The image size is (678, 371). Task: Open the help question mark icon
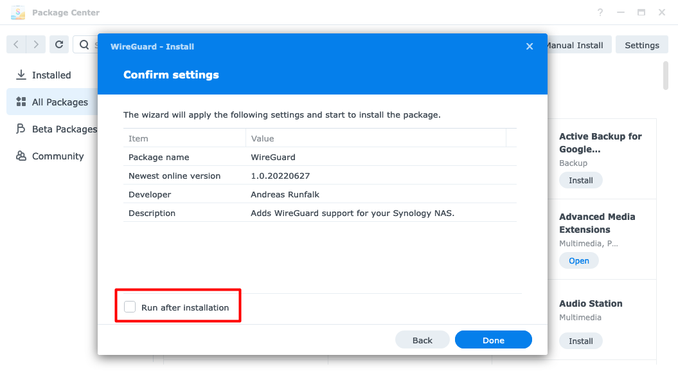(x=600, y=12)
